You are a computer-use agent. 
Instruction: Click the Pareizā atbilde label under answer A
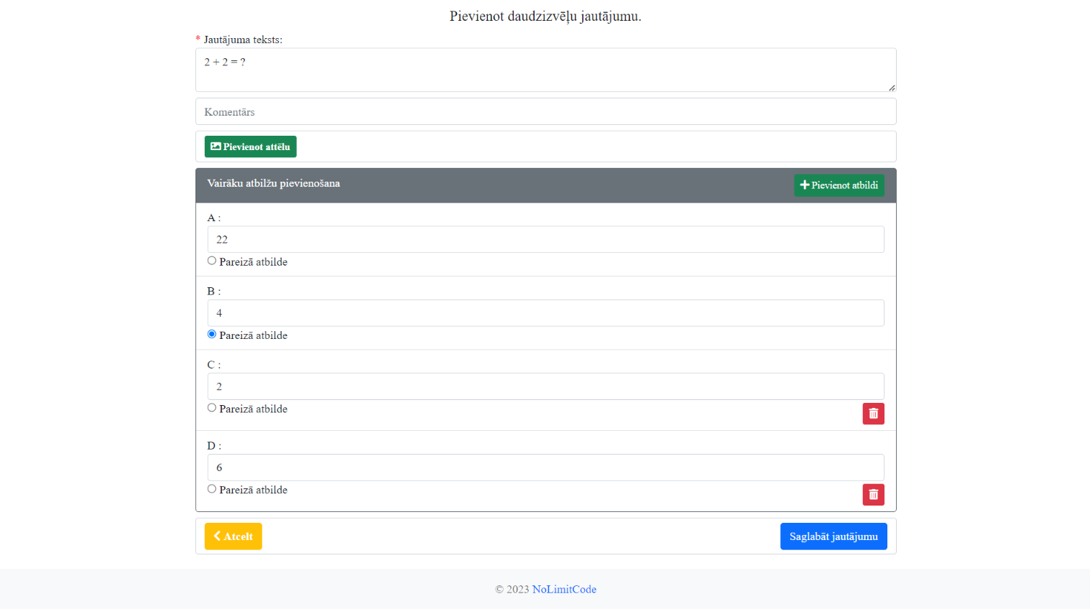coord(253,262)
